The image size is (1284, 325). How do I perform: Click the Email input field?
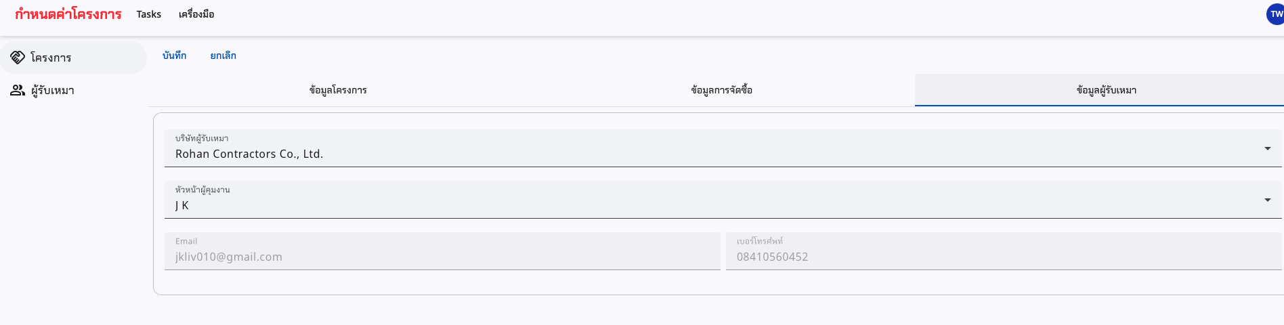[442, 257]
